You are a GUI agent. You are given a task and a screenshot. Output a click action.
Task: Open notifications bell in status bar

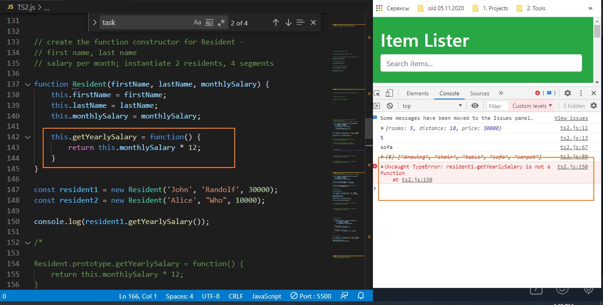point(361,296)
